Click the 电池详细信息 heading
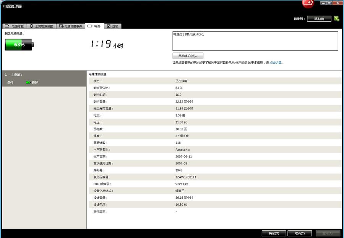 tap(97, 74)
